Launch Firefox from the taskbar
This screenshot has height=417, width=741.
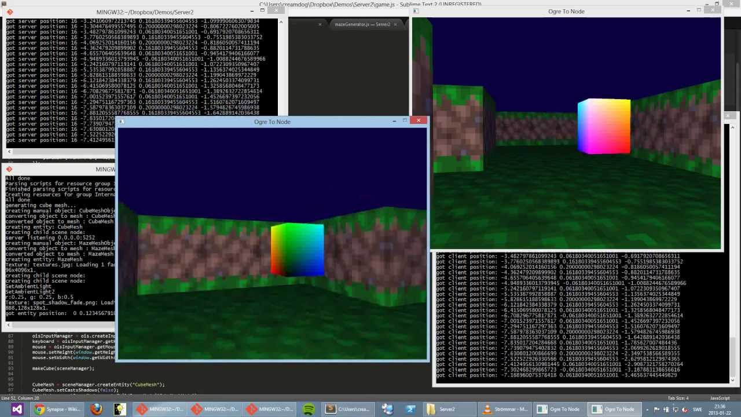[96, 409]
